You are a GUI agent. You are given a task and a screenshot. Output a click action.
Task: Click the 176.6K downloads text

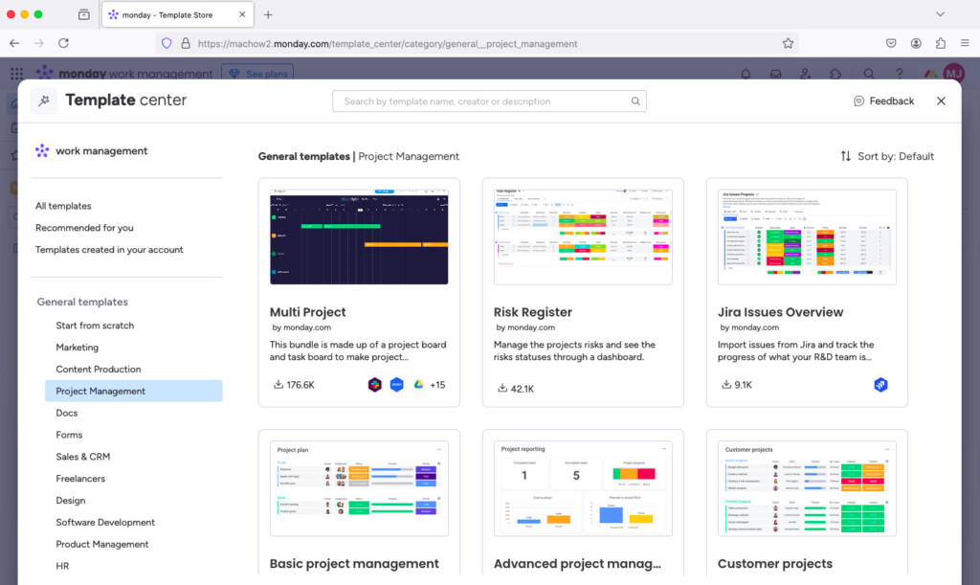(301, 385)
